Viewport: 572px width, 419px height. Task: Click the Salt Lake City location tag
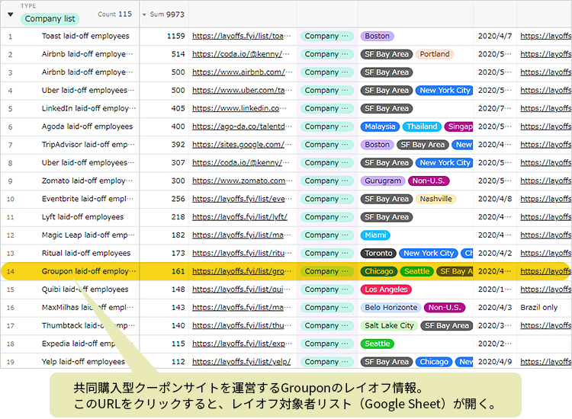[389, 326]
